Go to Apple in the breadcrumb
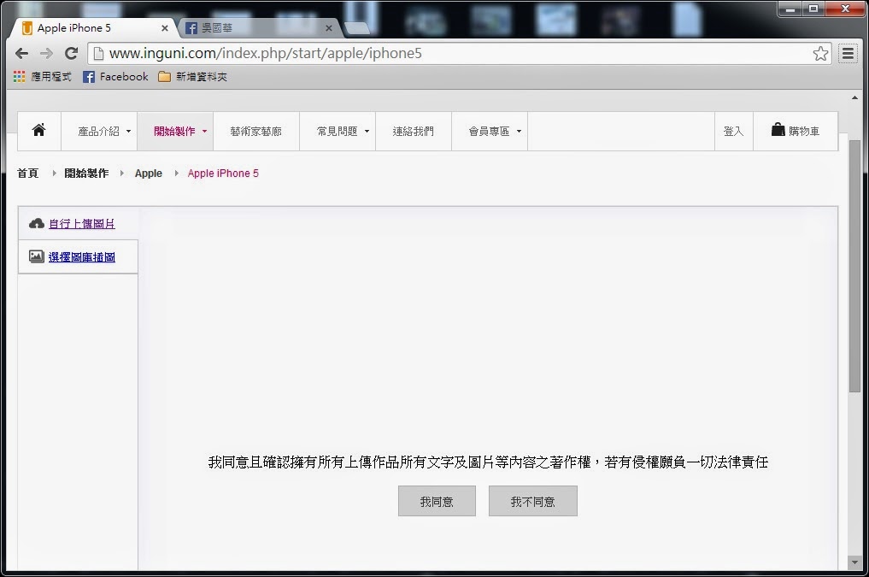Viewport: 869px width, 577px height. [149, 173]
